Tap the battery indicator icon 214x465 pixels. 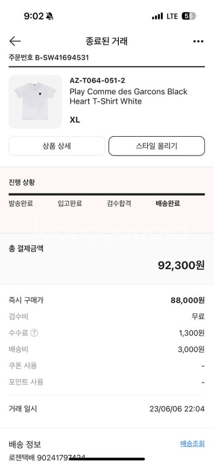click(189, 16)
